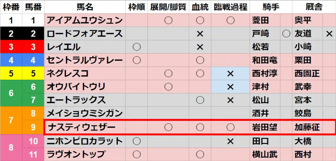Click ニホンピロカラット's X mark in 臨戦過程

[x=230, y=141]
